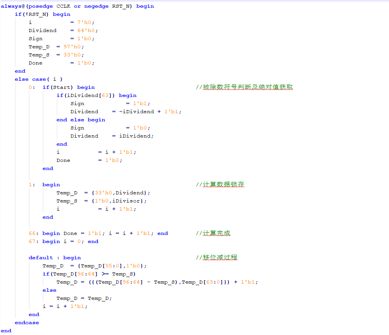The image size is (389, 335).
Task: Click the 67: begin i = 0 line
Action: (x=63, y=241)
